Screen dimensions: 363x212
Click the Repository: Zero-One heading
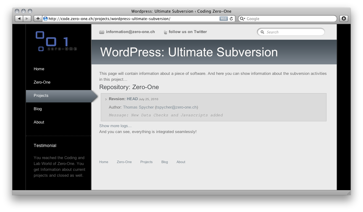point(129,87)
